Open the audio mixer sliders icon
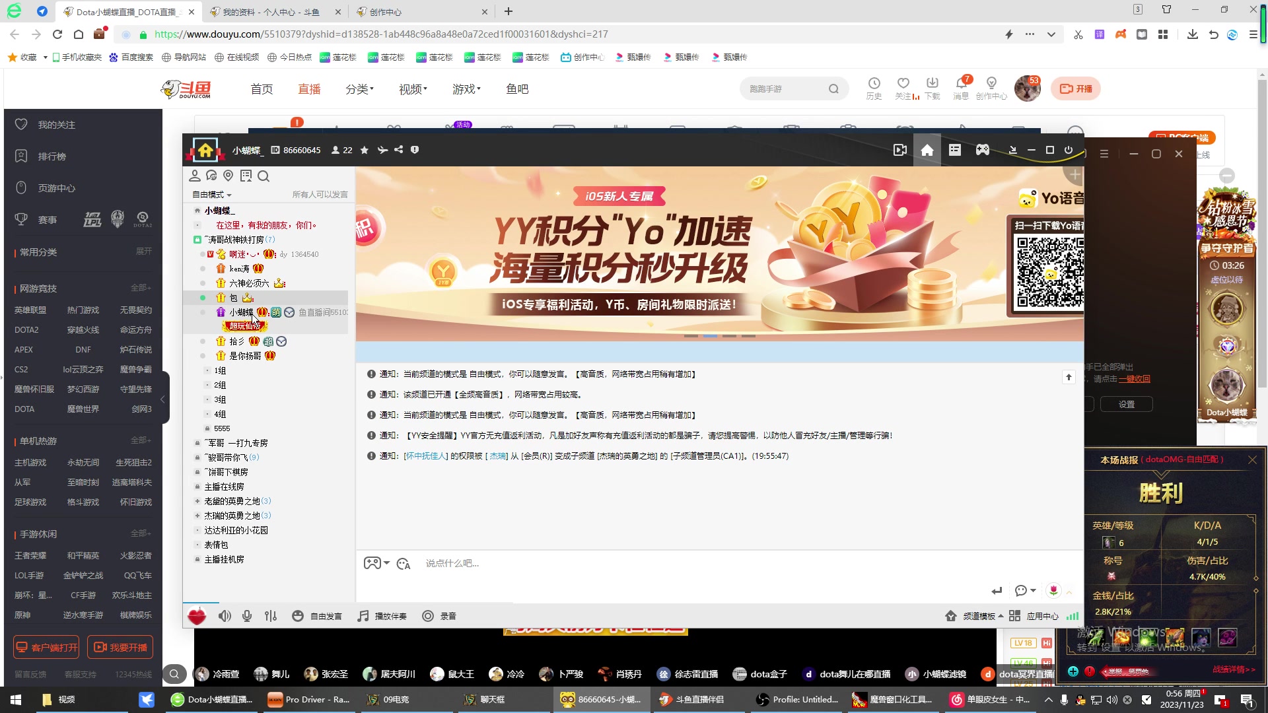 (x=271, y=616)
